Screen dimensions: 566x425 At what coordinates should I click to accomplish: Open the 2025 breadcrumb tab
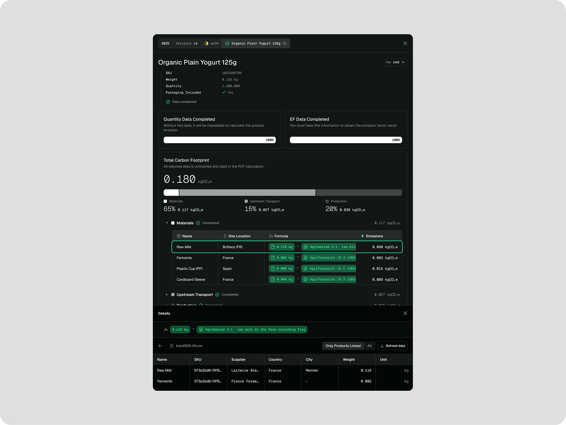click(x=165, y=44)
